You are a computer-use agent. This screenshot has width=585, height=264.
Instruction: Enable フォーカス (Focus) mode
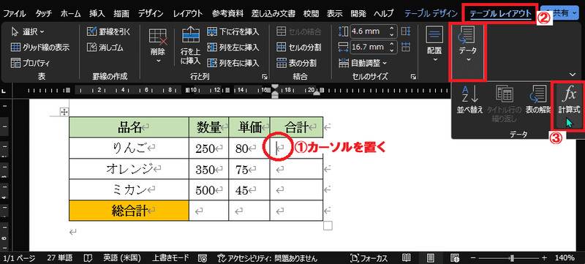[369, 257]
